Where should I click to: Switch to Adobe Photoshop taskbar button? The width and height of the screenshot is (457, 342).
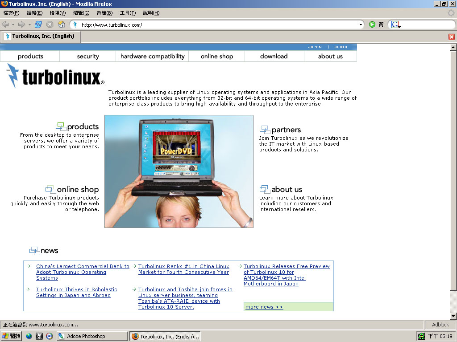click(x=92, y=337)
